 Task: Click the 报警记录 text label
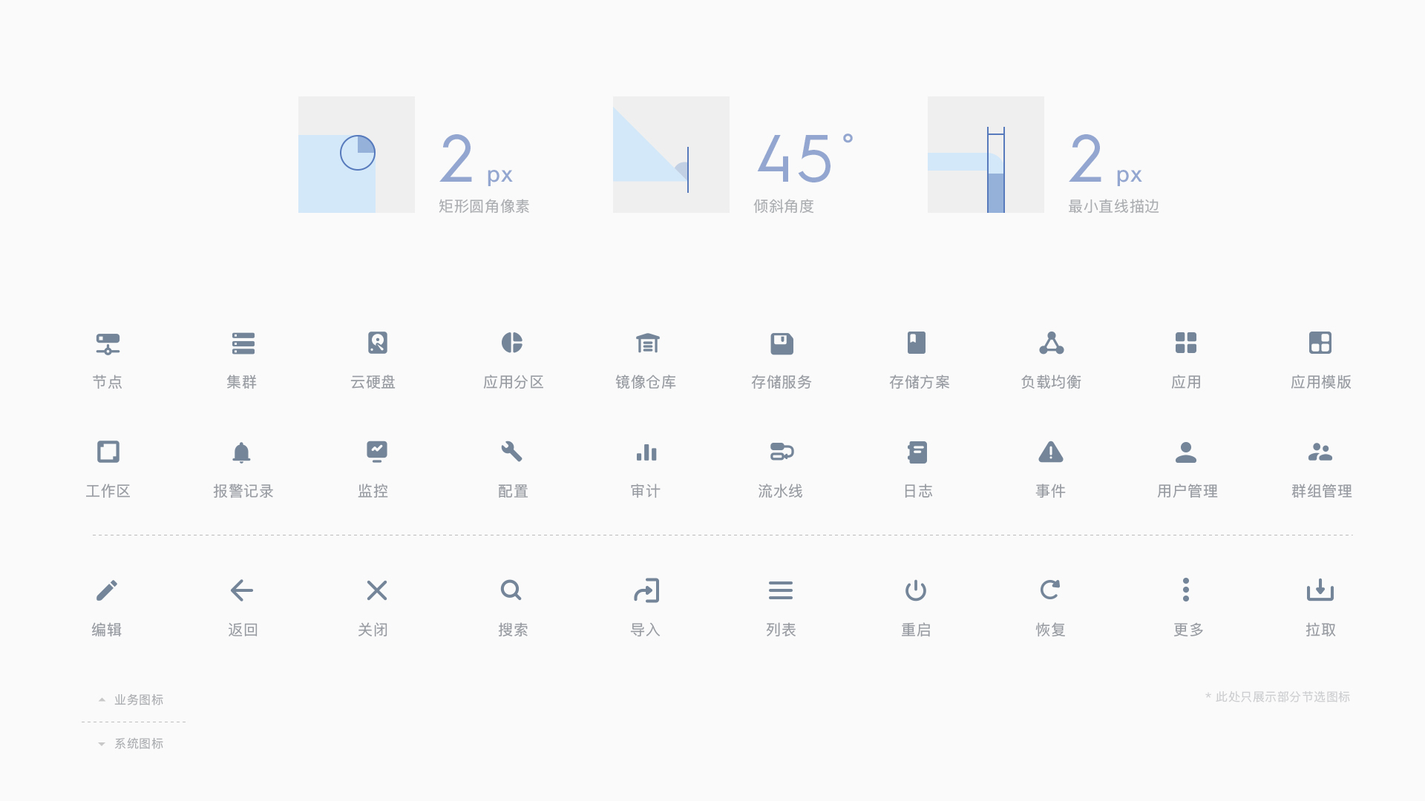tap(243, 491)
